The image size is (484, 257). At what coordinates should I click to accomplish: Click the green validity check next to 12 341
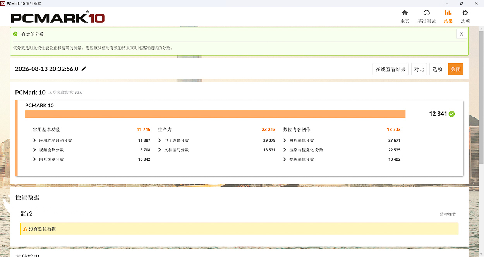pyautogui.click(x=451, y=114)
